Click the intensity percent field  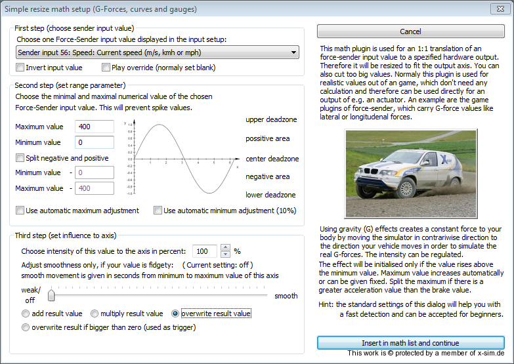coord(205,251)
